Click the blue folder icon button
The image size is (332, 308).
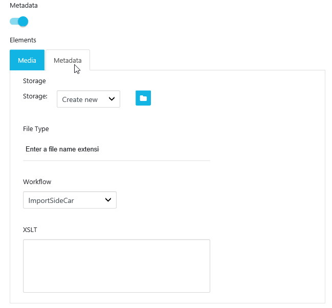point(143,98)
